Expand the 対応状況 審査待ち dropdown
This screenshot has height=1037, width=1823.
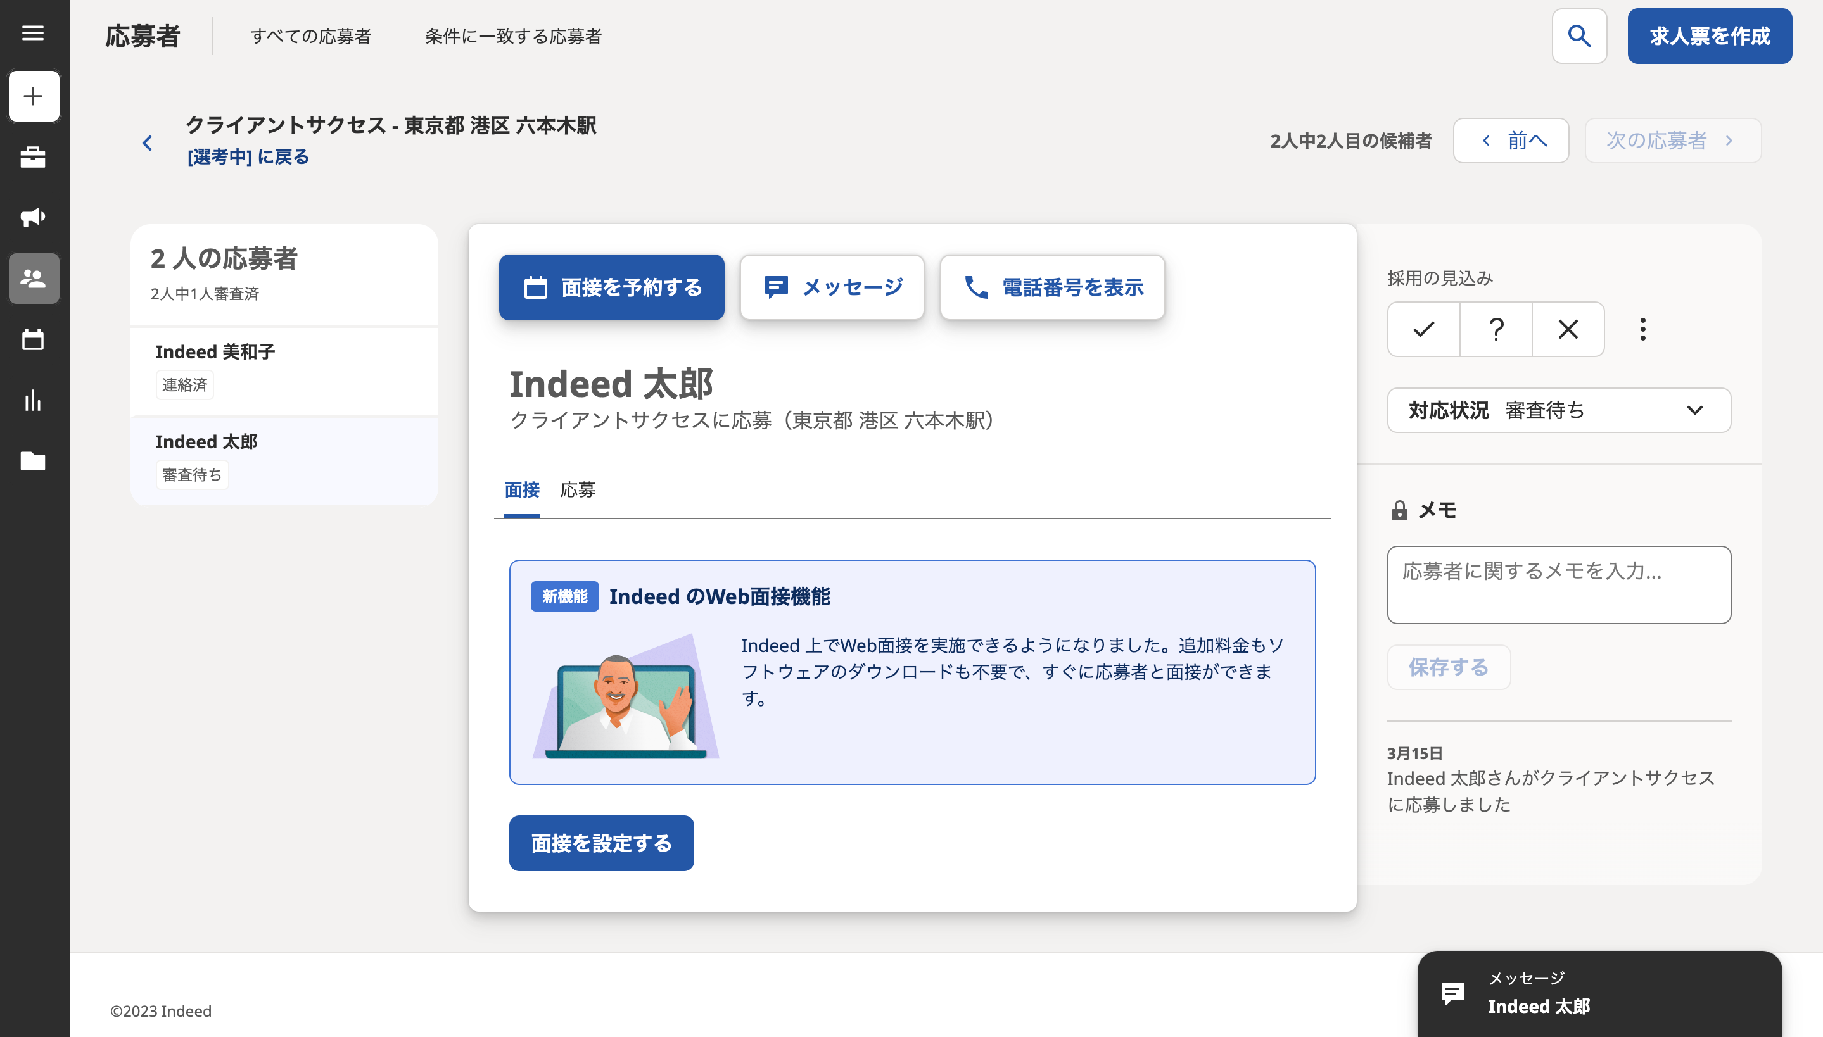pyautogui.click(x=1559, y=410)
